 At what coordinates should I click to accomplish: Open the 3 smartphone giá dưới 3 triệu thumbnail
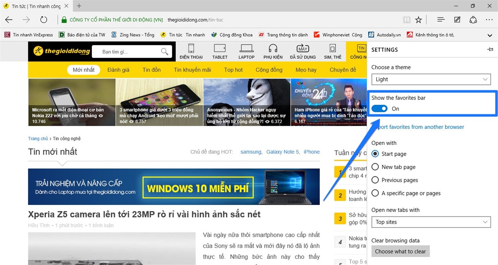coord(159,102)
